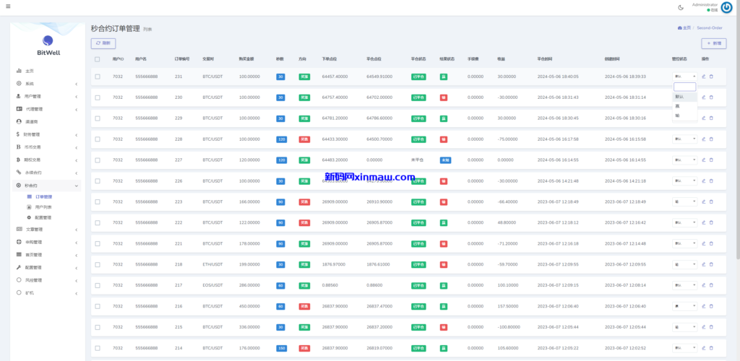Switch to dark mode via moon icon

[x=681, y=7]
